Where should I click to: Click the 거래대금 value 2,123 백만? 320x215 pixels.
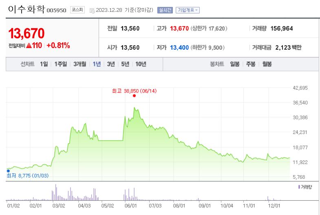point(288,48)
